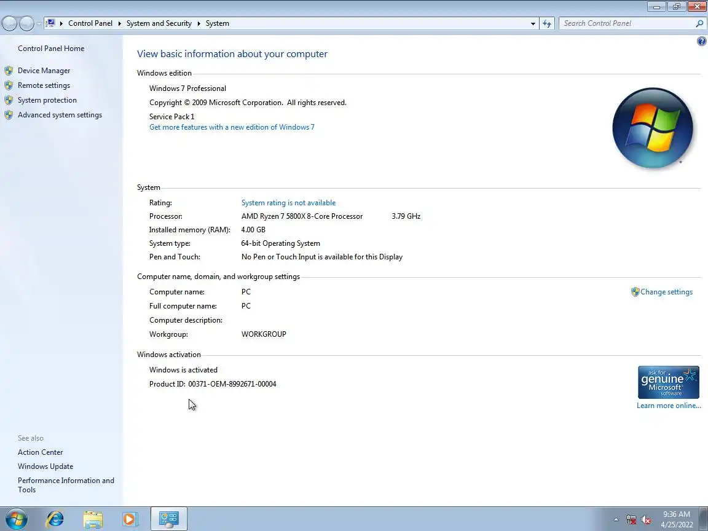Click the Service Pack 1 text
The image size is (708, 531).
tap(171, 117)
